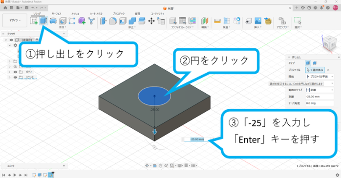Open the Change Parameters table icon

[x=161, y=21]
